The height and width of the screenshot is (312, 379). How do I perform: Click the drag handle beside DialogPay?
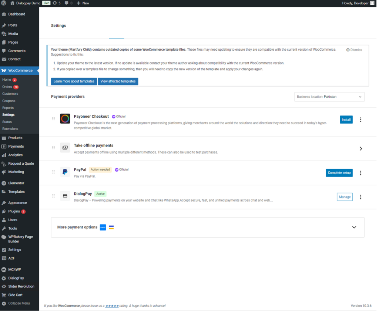tap(53, 196)
